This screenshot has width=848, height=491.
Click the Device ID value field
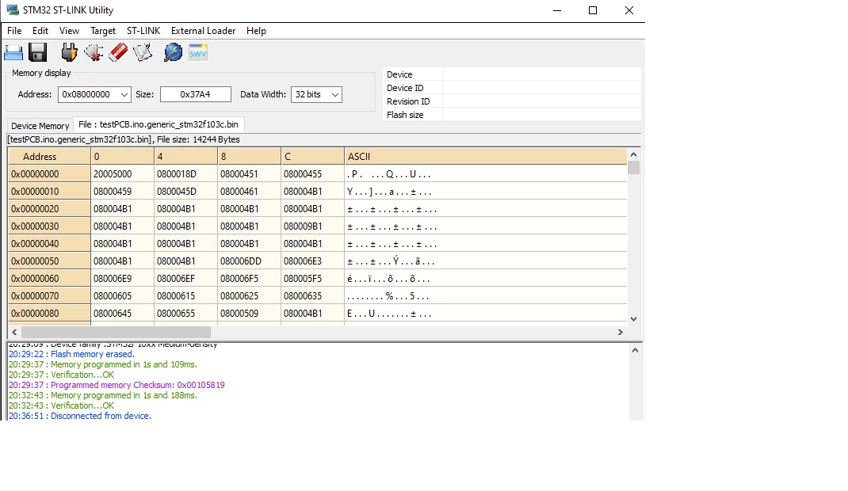541,88
